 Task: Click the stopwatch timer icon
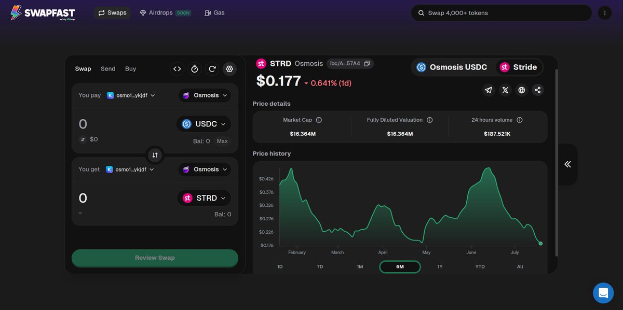point(195,69)
